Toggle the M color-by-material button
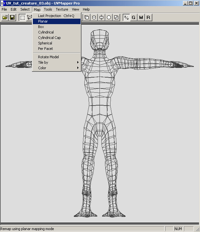200x232 pixels. tap(141, 17)
